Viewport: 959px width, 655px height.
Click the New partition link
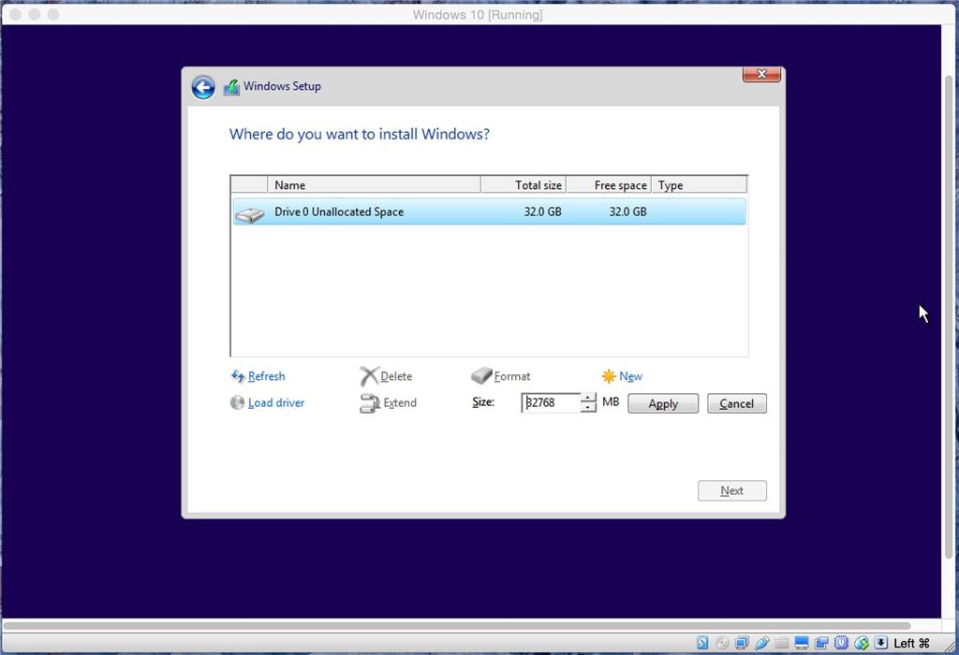point(630,376)
